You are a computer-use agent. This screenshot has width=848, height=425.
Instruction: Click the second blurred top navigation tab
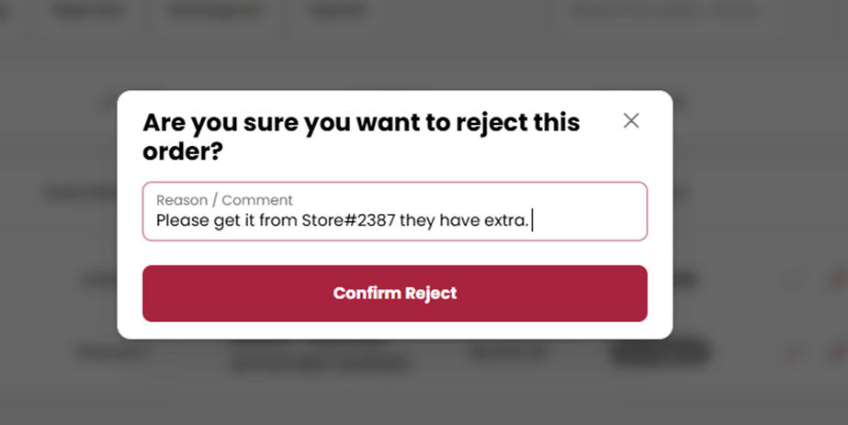pyautogui.click(x=215, y=11)
